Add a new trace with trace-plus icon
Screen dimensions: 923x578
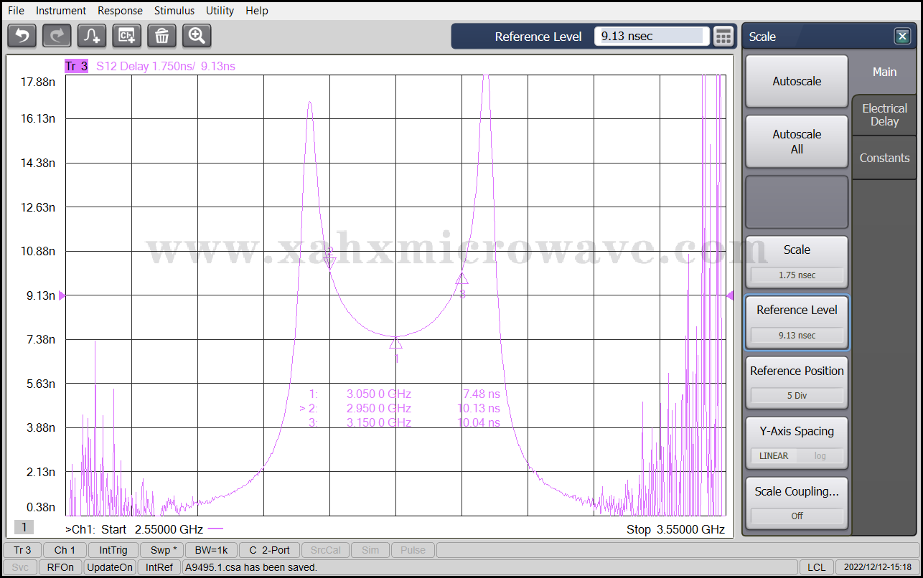coord(92,35)
